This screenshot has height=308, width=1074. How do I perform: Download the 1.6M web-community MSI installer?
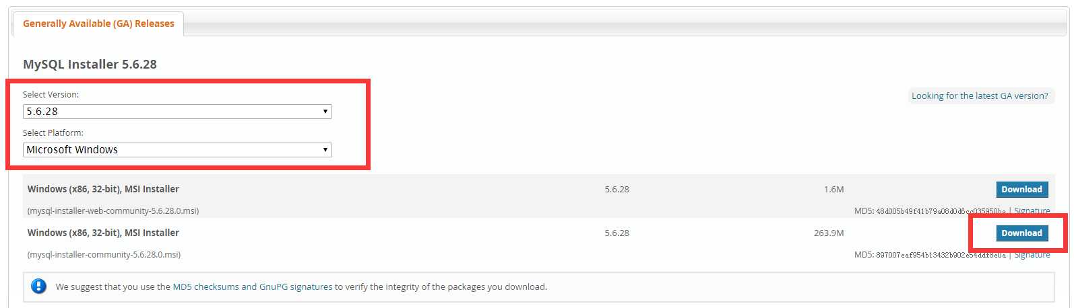(x=1021, y=190)
